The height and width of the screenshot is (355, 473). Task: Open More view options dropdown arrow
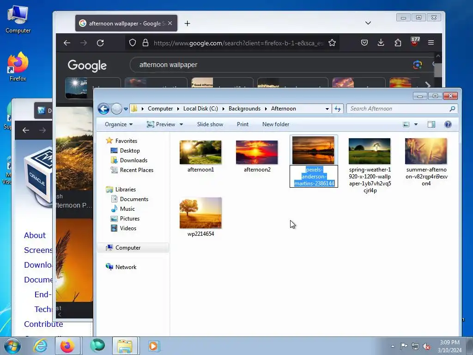coord(416,124)
